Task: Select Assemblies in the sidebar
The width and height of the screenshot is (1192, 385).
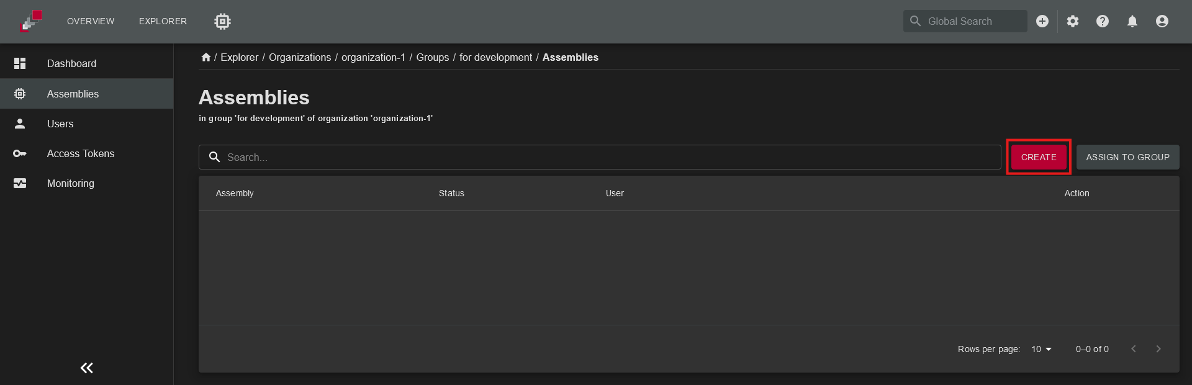Action: 87,94
